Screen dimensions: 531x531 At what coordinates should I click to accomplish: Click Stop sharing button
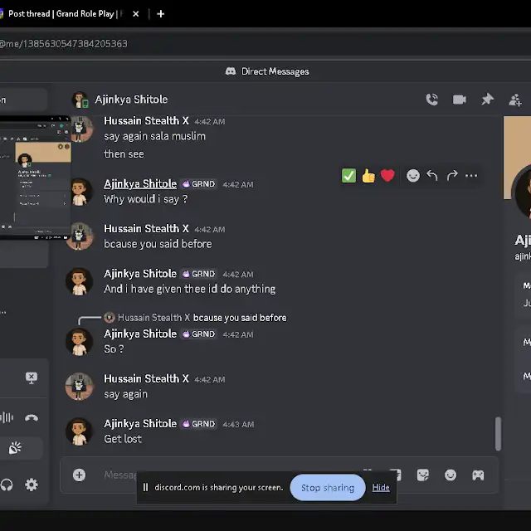(x=327, y=488)
